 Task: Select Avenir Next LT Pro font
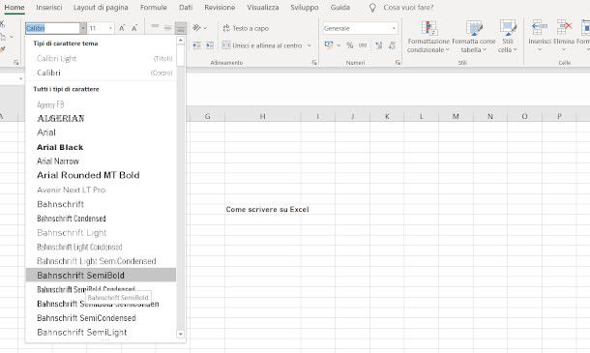[101, 190]
